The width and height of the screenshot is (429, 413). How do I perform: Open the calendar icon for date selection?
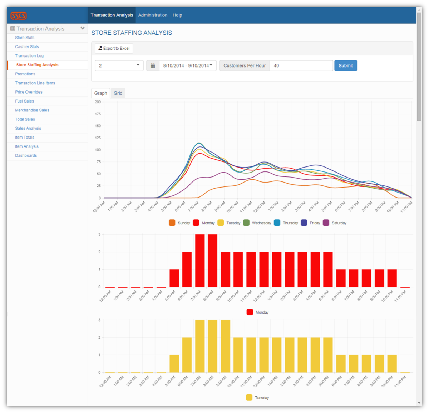(153, 65)
